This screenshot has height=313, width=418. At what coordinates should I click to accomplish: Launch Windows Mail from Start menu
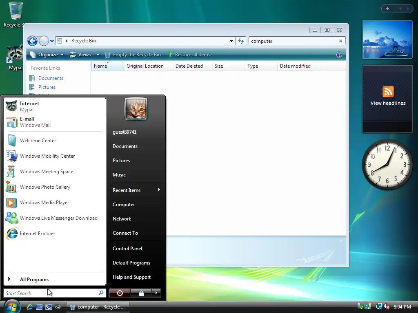click(x=55, y=122)
